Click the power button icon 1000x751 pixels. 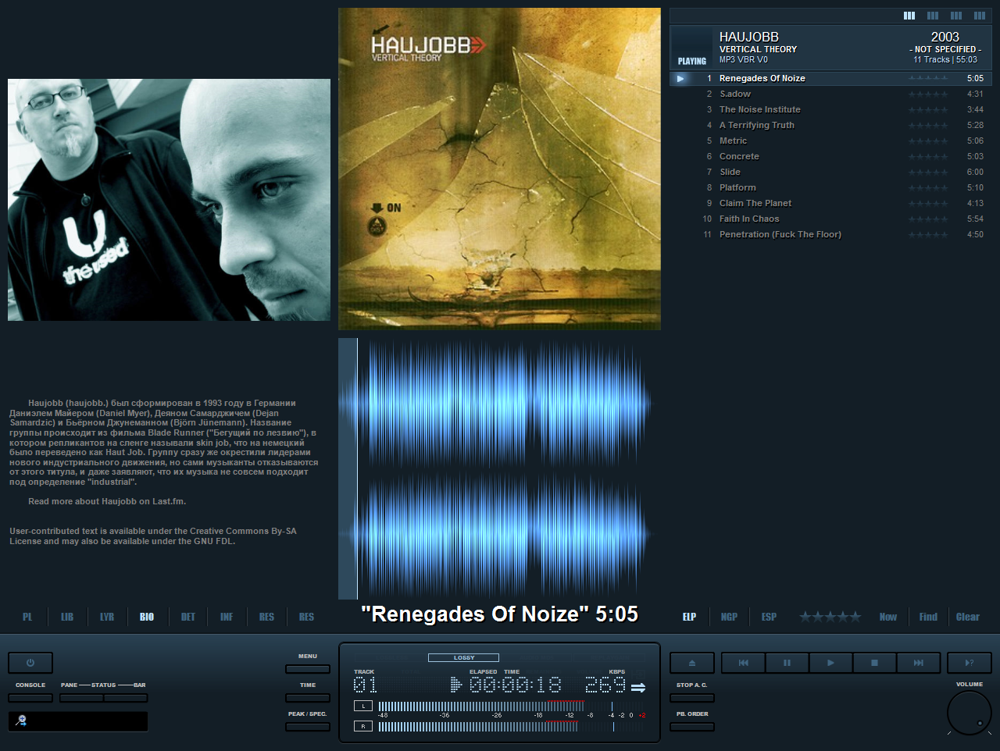[x=30, y=663]
